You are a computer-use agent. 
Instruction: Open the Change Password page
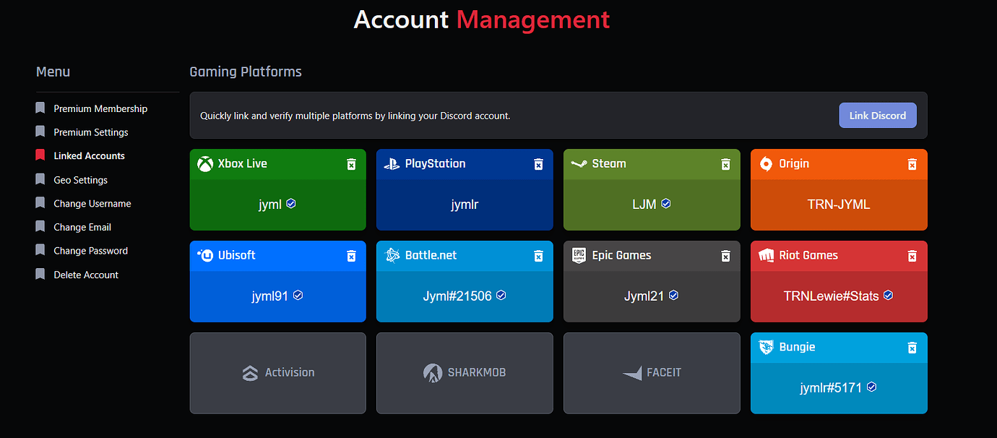pos(90,251)
